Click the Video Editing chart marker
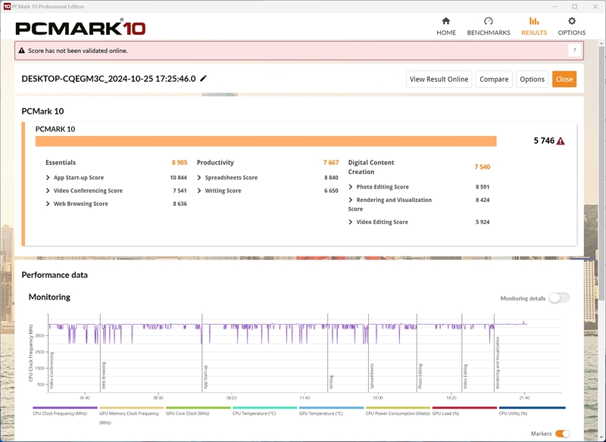 tap(465, 376)
